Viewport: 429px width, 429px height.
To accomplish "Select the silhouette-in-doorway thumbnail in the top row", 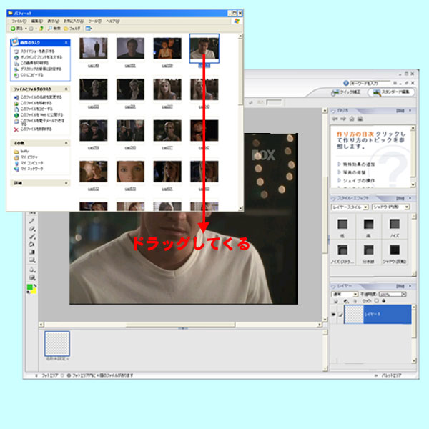I will [93, 49].
